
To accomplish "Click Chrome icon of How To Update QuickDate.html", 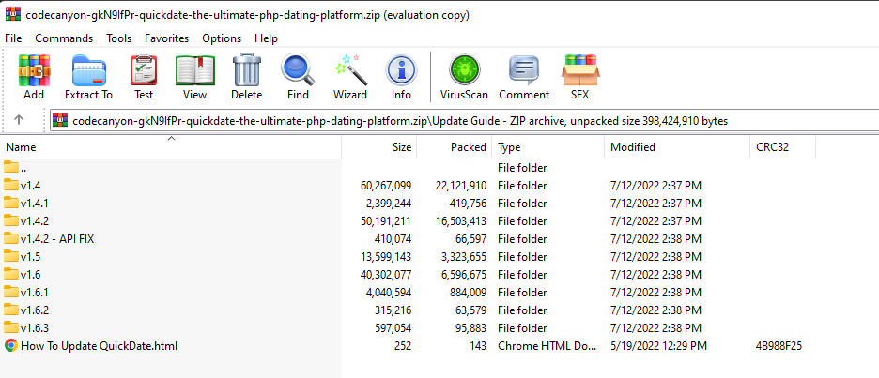I will point(10,345).
